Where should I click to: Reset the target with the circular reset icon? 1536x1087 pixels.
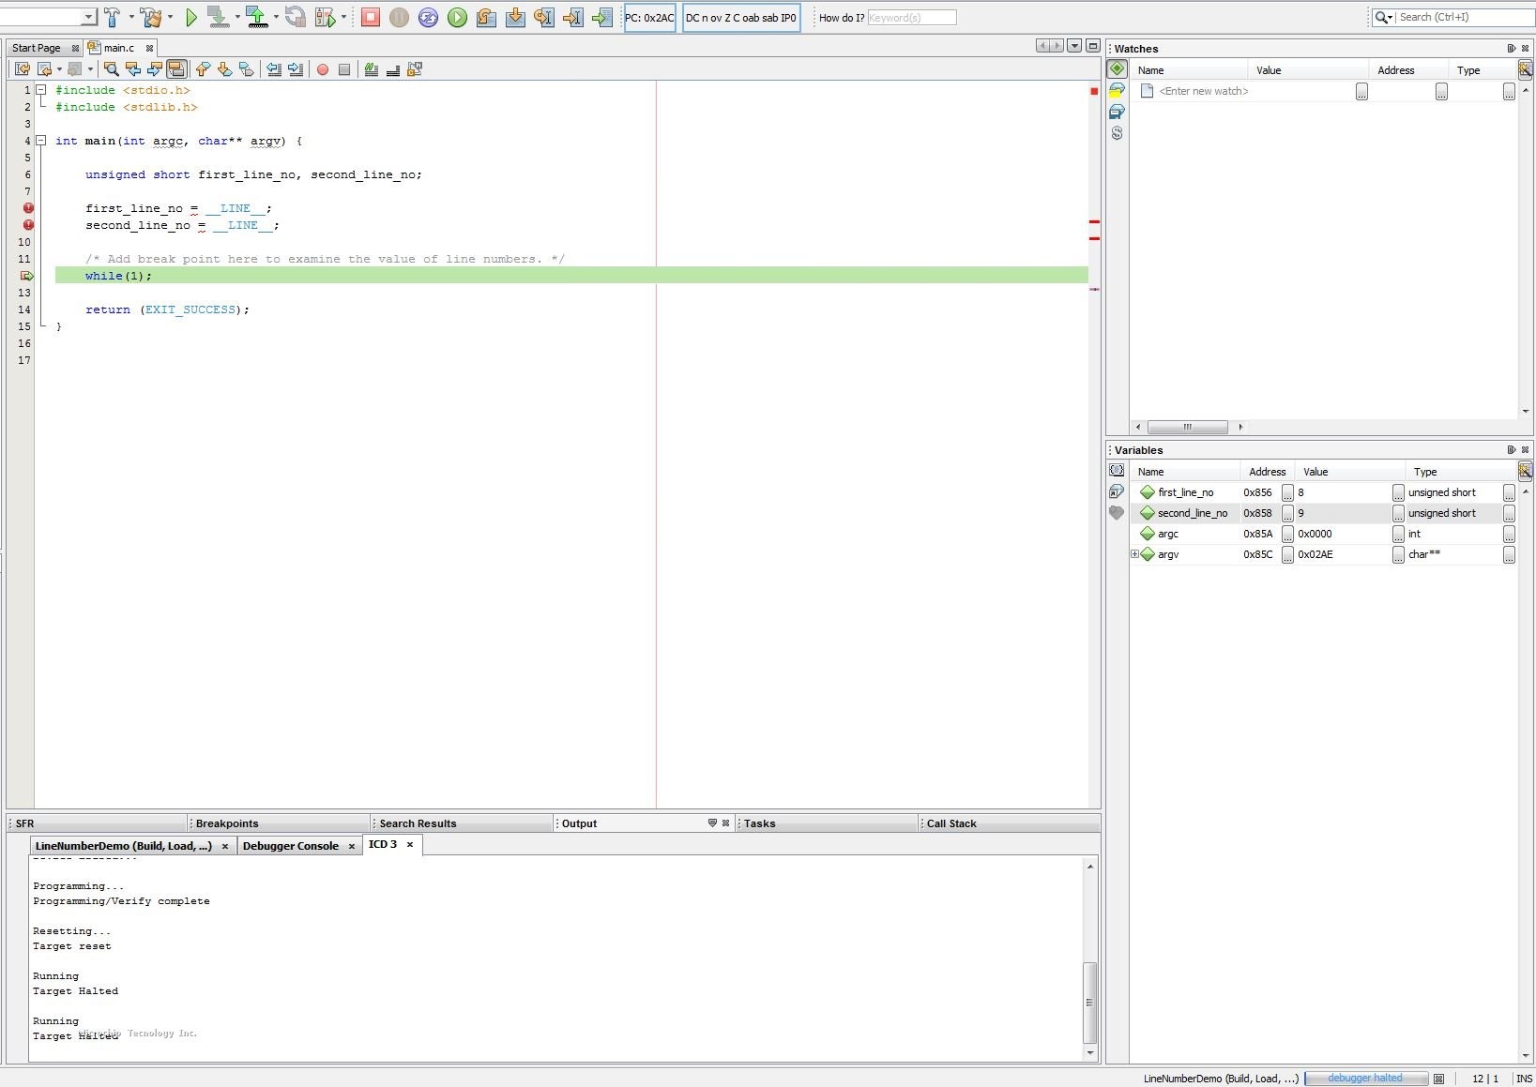point(428,17)
